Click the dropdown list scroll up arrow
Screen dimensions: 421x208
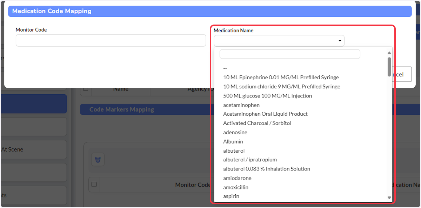pyautogui.click(x=389, y=53)
